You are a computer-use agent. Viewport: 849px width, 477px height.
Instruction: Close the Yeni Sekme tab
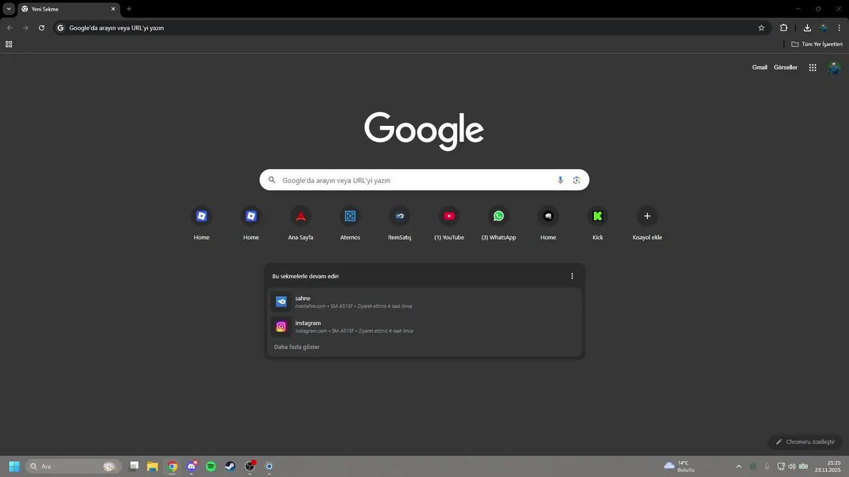click(x=113, y=9)
